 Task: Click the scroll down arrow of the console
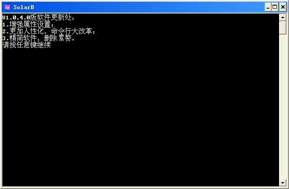[283, 183]
